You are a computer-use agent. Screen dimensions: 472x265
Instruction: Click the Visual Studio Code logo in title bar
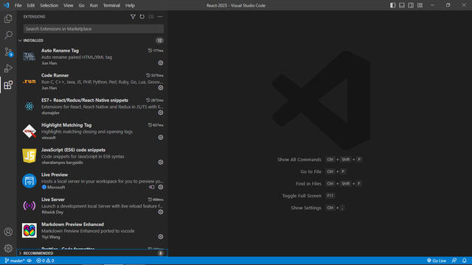point(7,5)
